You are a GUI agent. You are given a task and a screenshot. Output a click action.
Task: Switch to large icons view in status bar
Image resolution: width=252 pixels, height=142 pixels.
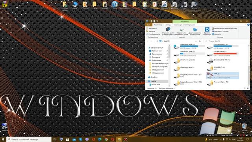click(x=248, y=88)
